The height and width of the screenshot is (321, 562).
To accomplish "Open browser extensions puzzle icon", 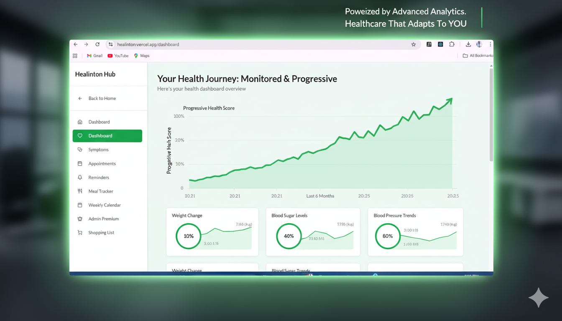I will [452, 44].
